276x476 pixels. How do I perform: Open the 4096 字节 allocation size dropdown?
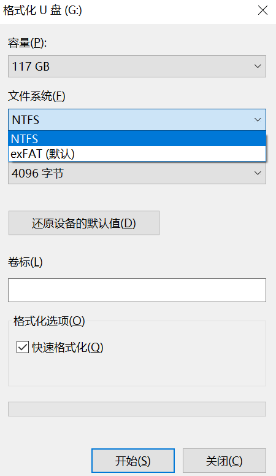click(x=137, y=173)
